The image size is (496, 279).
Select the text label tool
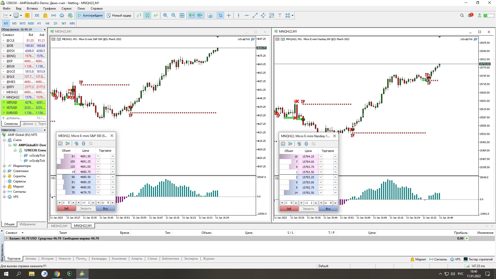280,16
